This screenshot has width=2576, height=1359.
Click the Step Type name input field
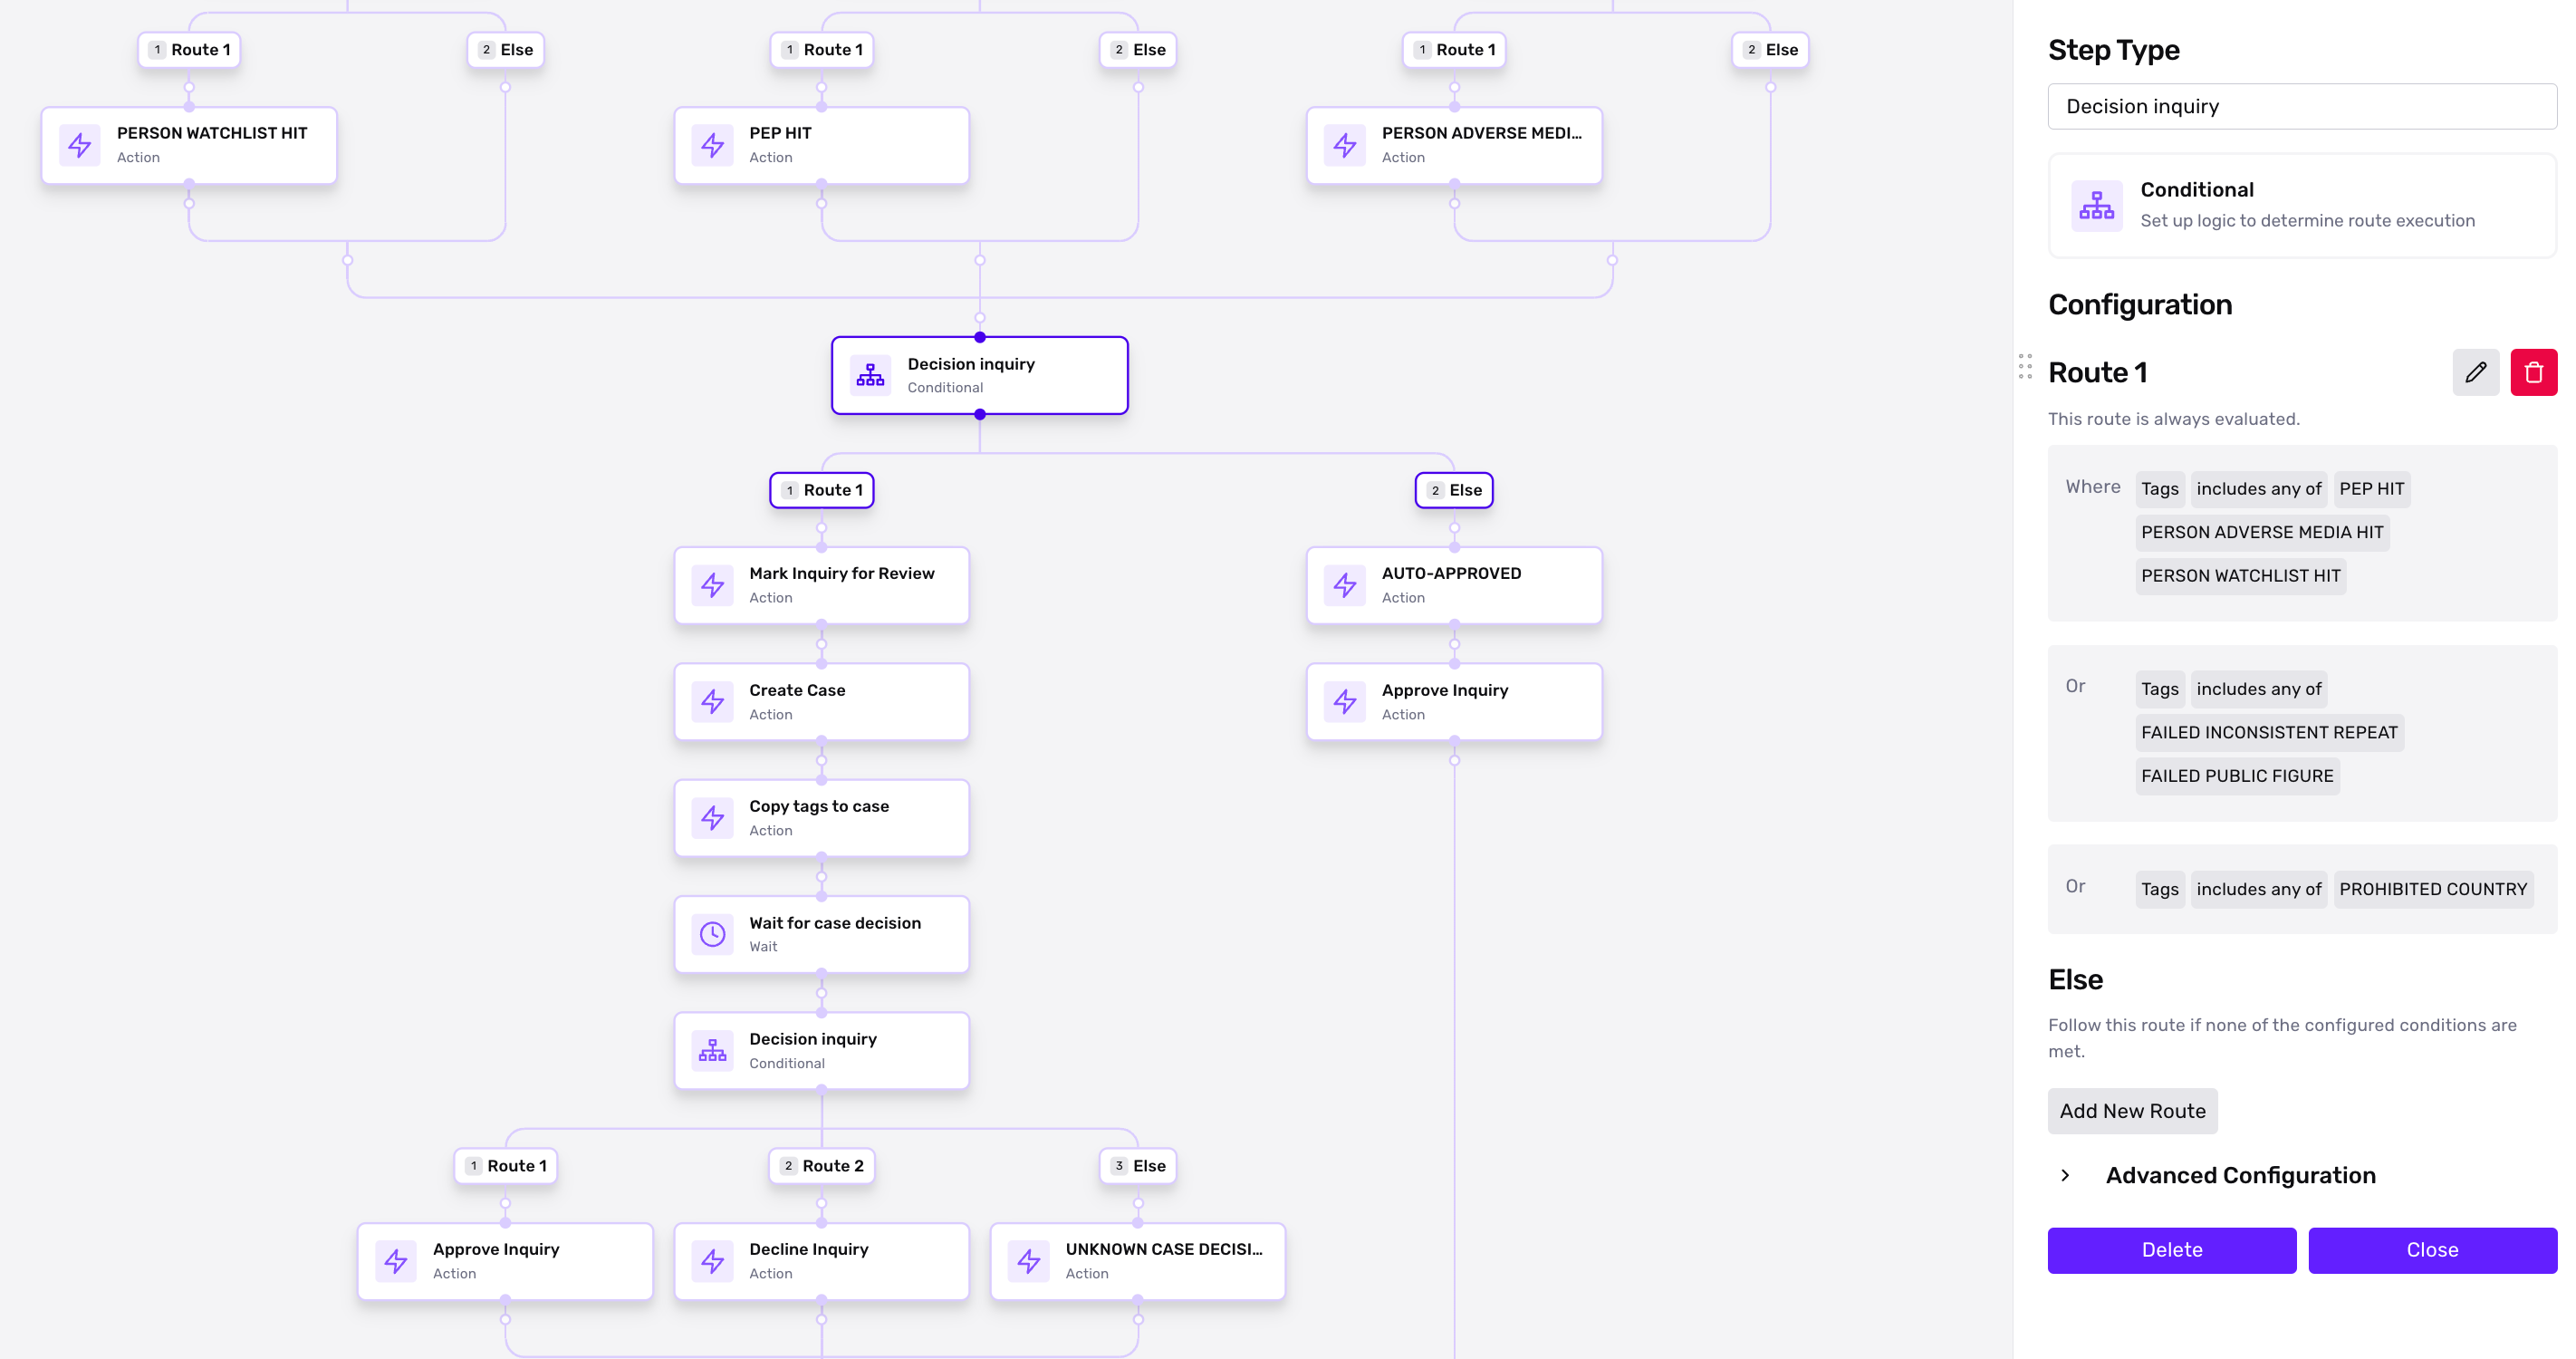click(2302, 106)
